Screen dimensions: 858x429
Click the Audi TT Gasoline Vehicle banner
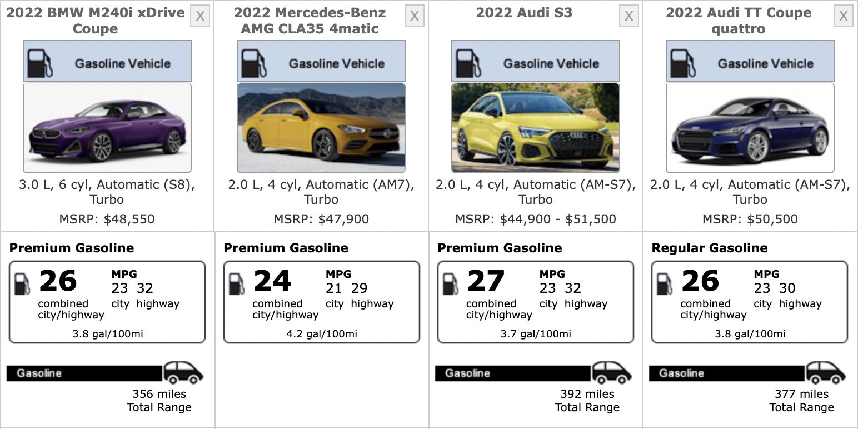[750, 61]
